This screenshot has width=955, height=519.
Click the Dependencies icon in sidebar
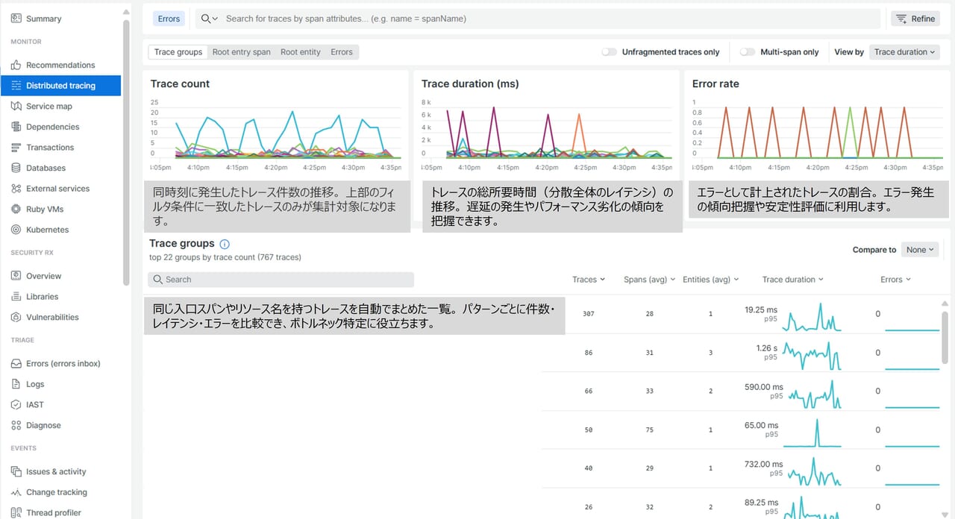pos(16,127)
